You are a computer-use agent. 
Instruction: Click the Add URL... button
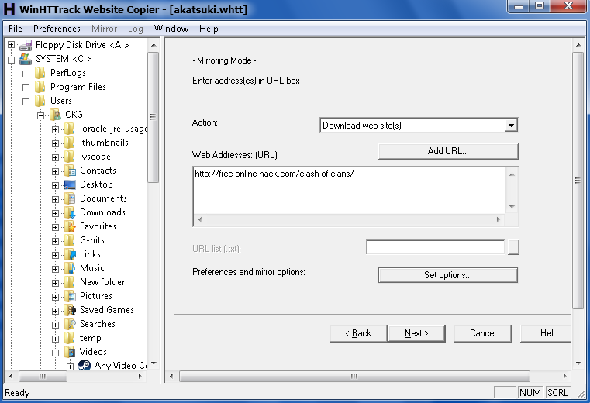point(448,151)
